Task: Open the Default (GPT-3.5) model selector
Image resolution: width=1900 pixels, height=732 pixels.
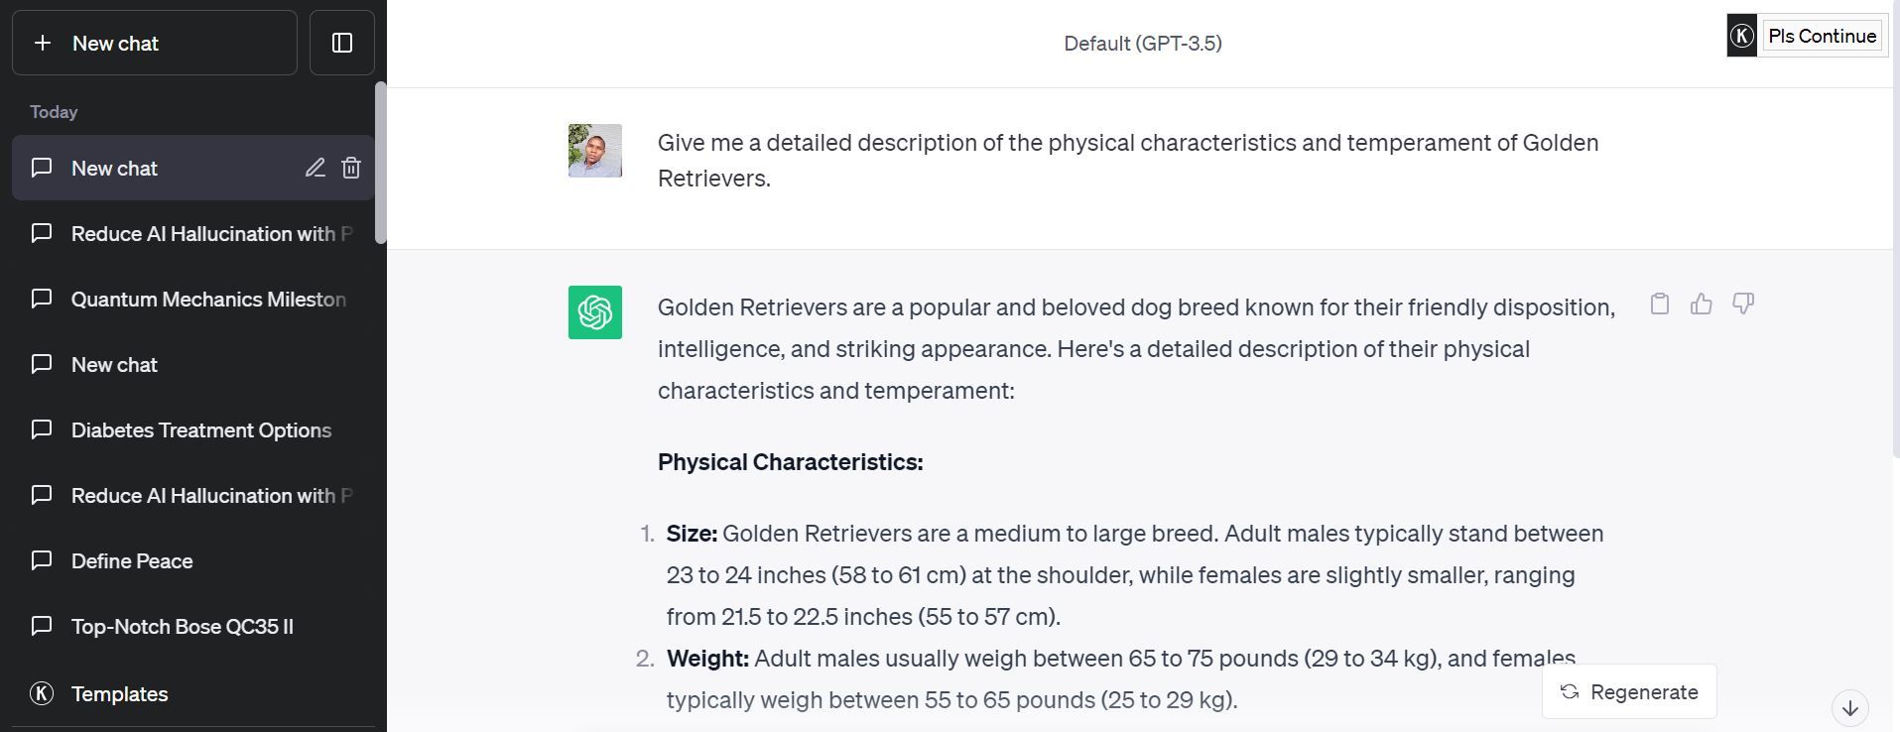Action: 1141,43
